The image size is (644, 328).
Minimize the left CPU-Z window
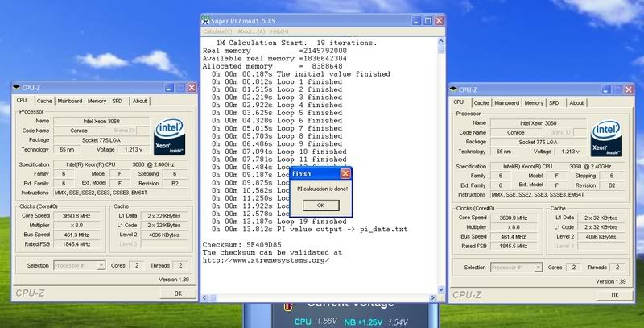[x=169, y=88]
